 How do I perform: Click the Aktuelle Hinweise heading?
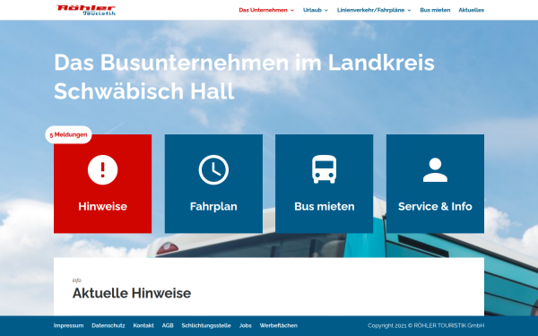click(x=132, y=293)
